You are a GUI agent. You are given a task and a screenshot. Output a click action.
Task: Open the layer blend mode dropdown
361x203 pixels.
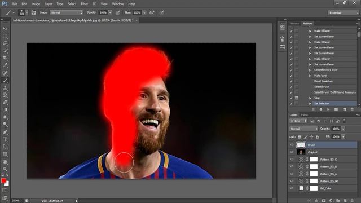tap(303, 129)
